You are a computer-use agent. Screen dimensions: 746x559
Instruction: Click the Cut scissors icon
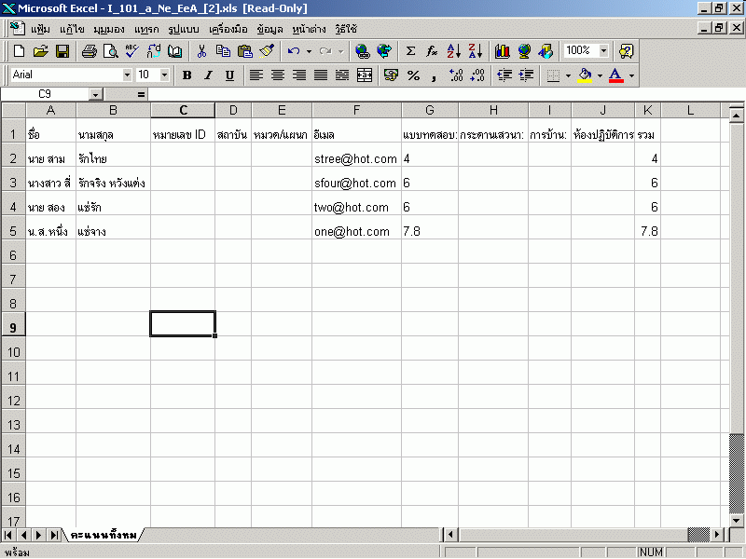coord(201,51)
